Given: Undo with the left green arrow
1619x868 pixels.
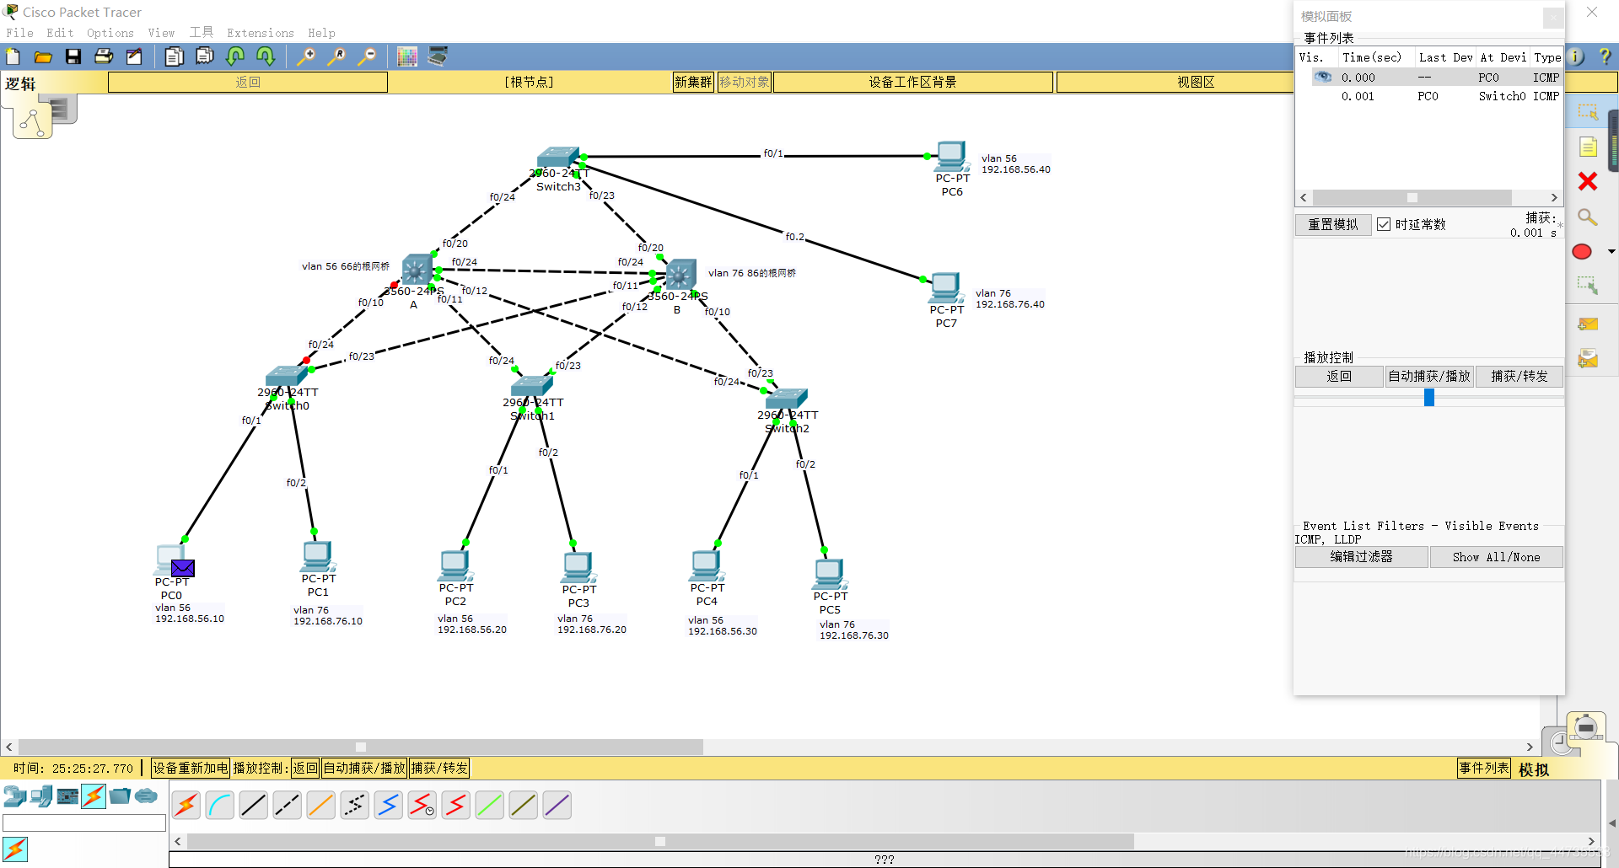Looking at the screenshot, I should pyautogui.click(x=235, y=56).
